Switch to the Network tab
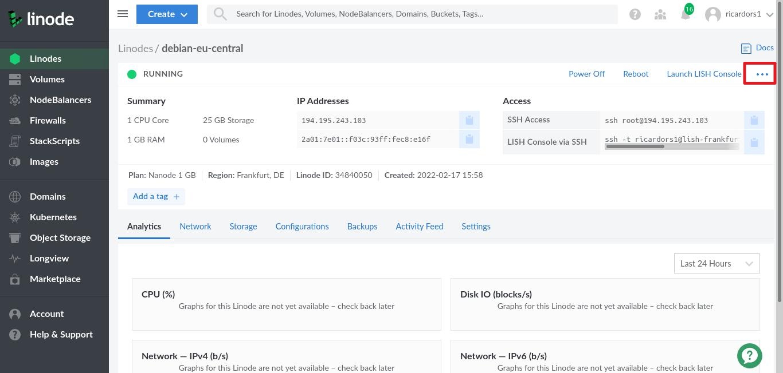Image resolution: width=783 pixels, height=373 pixels. click(195, 227)
